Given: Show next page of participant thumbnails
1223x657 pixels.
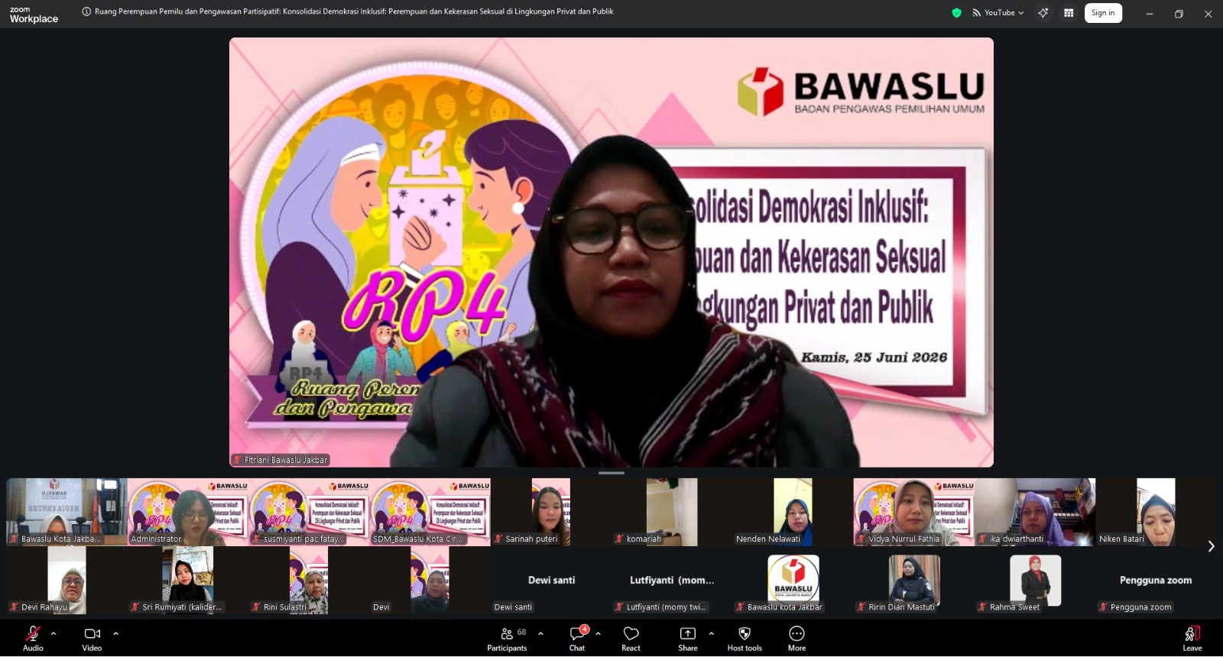Looking at the screenshot, I should (1211, 546).
